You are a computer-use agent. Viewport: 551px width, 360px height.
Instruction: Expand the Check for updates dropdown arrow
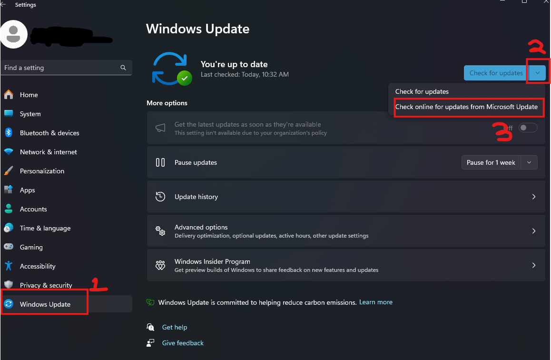(537, 73)
